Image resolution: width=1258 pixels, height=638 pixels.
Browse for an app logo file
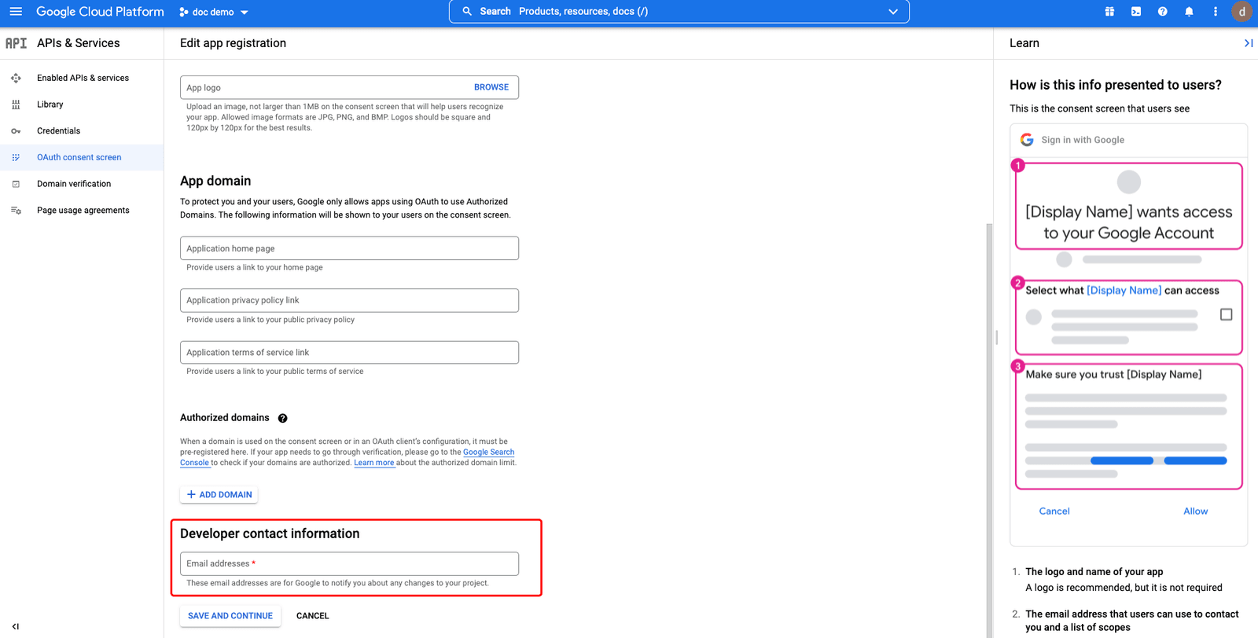491,87
